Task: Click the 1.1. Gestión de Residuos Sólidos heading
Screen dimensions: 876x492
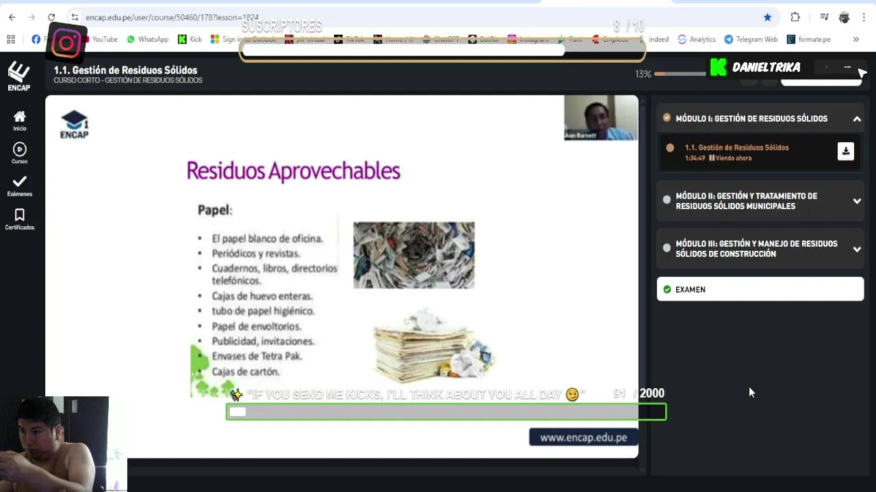Action: point(125,70)
